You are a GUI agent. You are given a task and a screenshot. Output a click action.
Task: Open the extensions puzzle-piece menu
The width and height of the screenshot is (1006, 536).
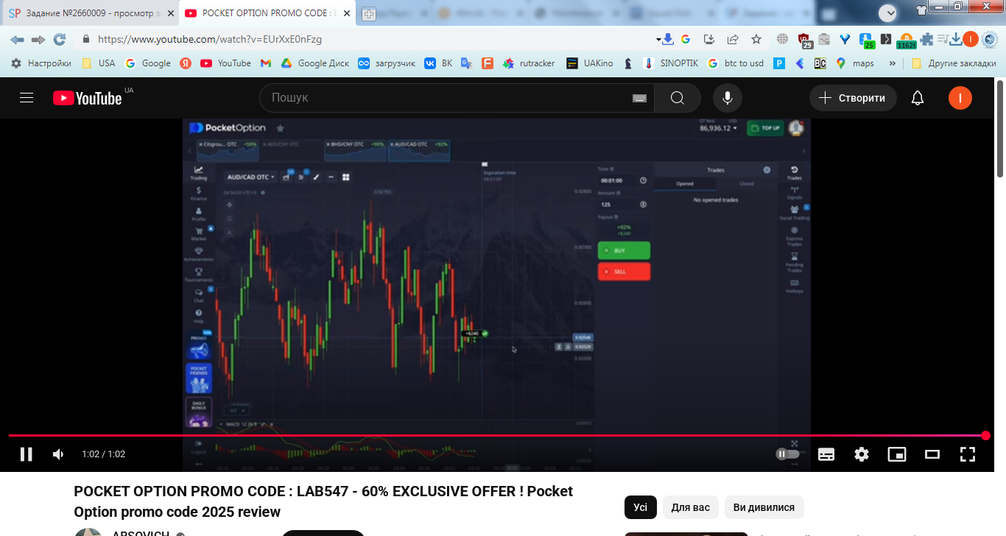point(926,40)
